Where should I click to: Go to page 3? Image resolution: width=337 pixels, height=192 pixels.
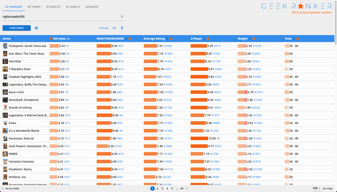tap(162, 189)
